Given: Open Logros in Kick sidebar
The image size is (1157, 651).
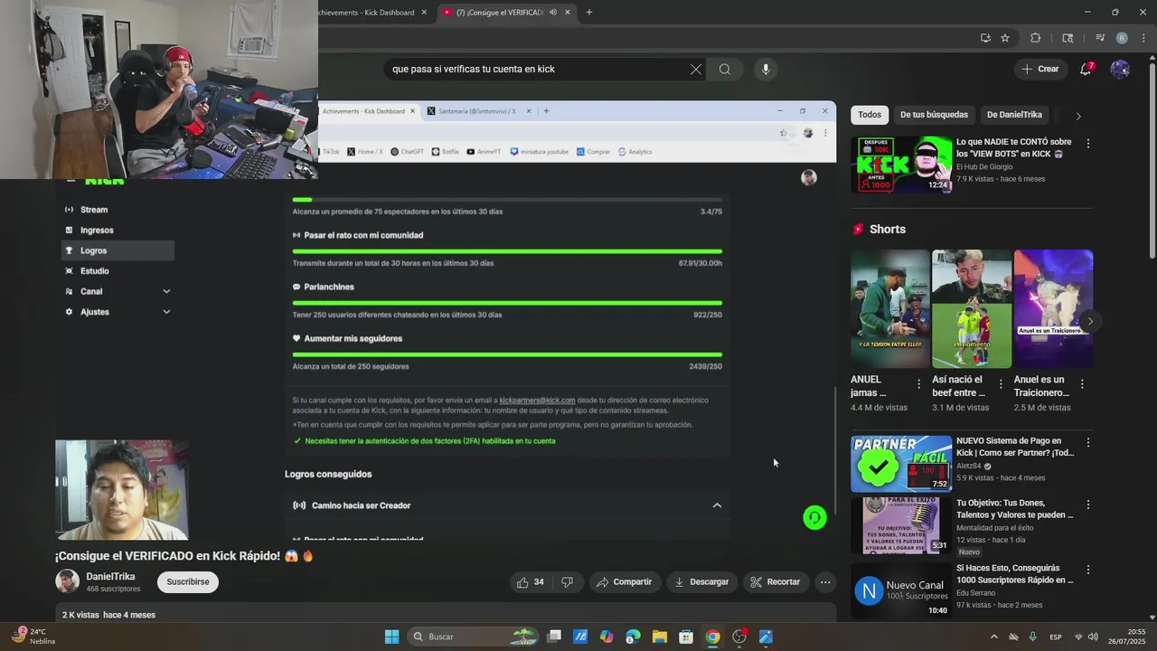Looking at the screenshot, I should point(118,250).
